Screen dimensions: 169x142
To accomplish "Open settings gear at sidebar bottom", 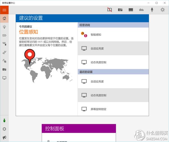I will (4, 129).
